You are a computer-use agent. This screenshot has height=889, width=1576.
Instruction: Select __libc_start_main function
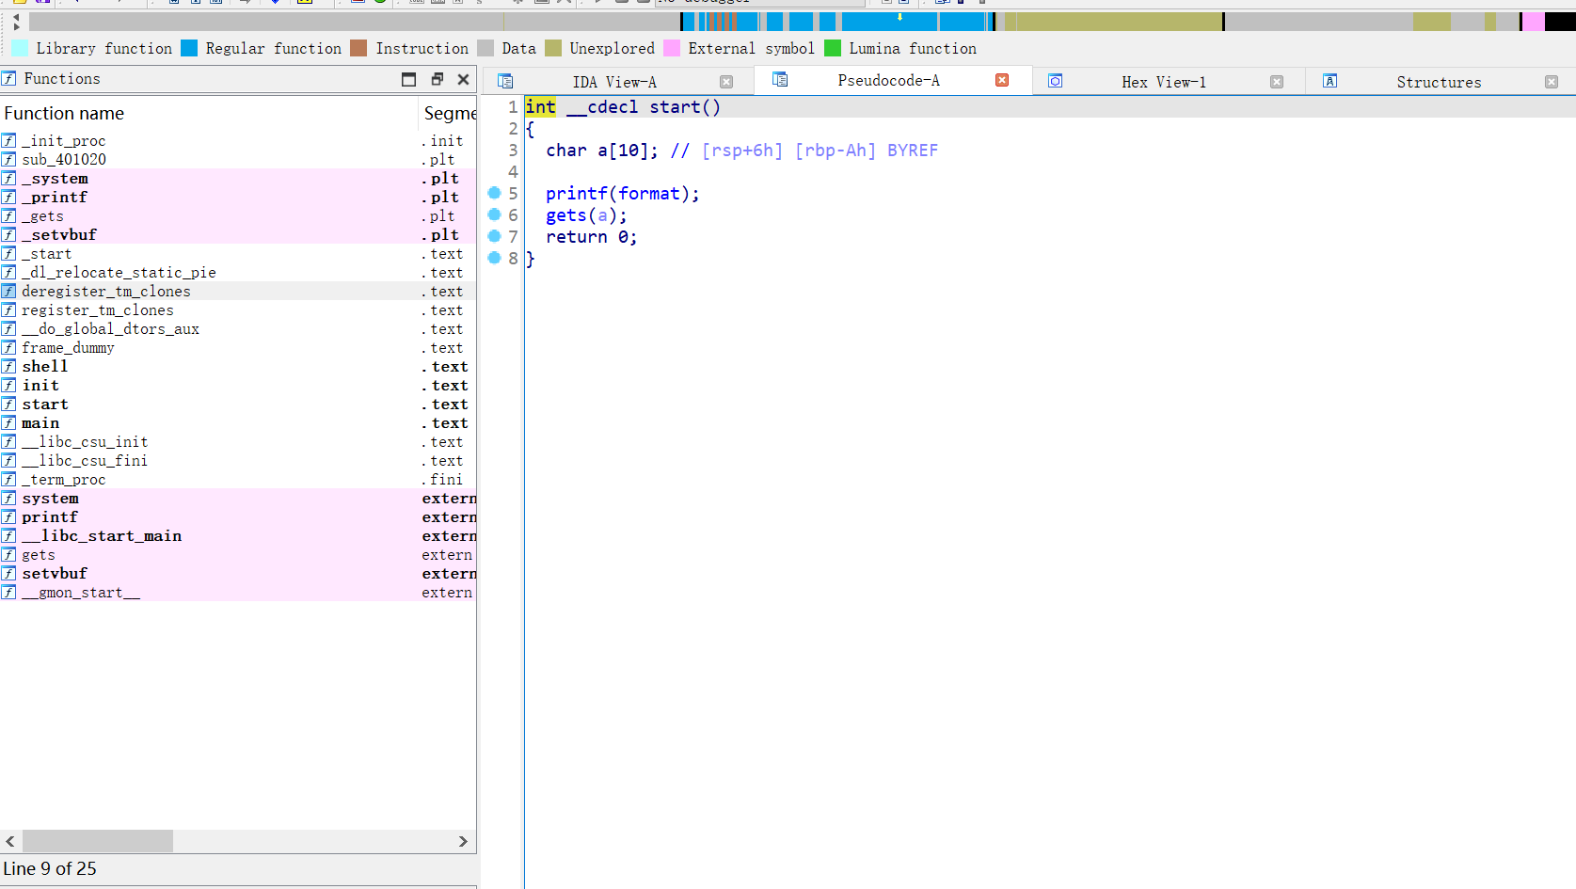point(238,535)
